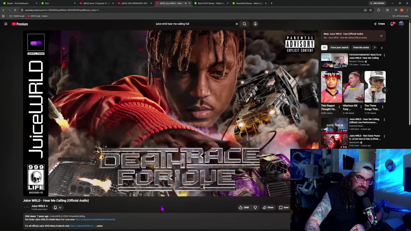The height and width of the screenshot is (231, 411).
Task: Open YouTube notifications bell
Action: [392, 24]
